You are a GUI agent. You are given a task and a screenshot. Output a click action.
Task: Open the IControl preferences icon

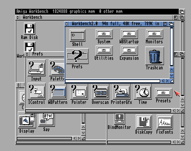36,91
